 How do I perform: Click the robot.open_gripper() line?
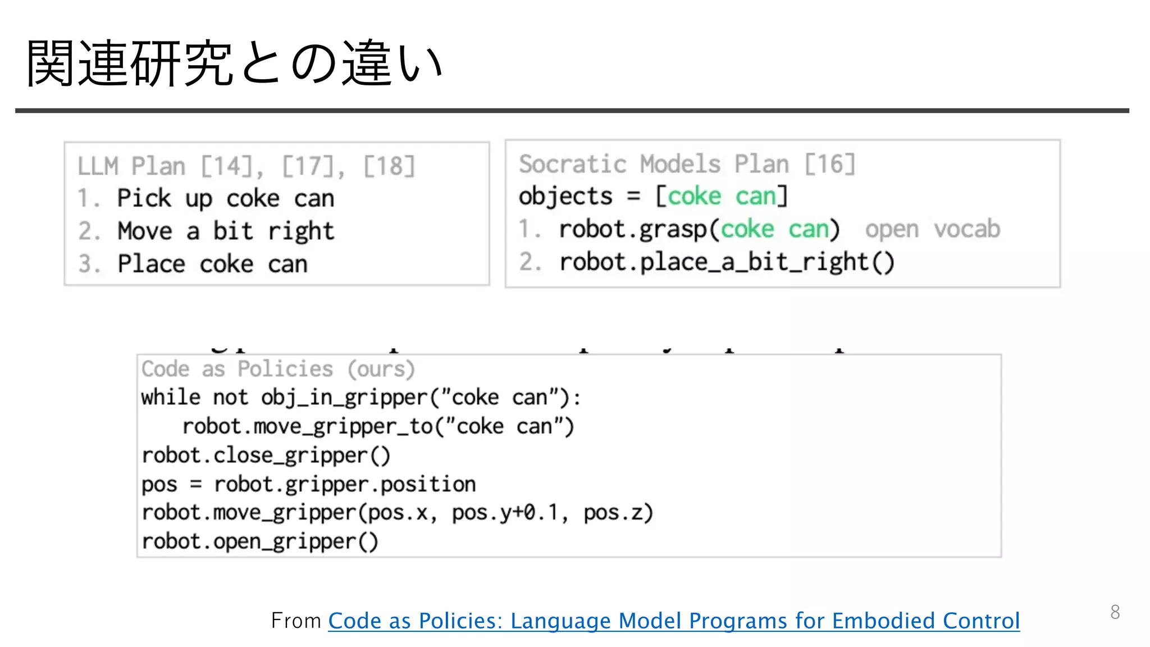tap(260, 541)
